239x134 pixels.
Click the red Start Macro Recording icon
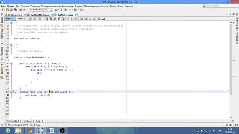pos(90,19)
